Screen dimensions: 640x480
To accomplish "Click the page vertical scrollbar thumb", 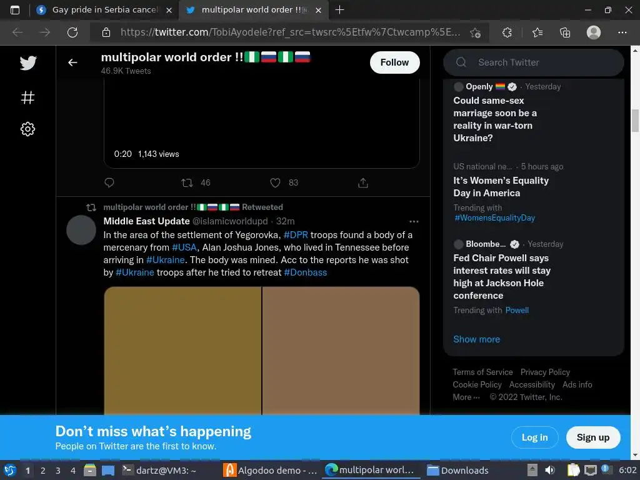I will tap(635, 121).
